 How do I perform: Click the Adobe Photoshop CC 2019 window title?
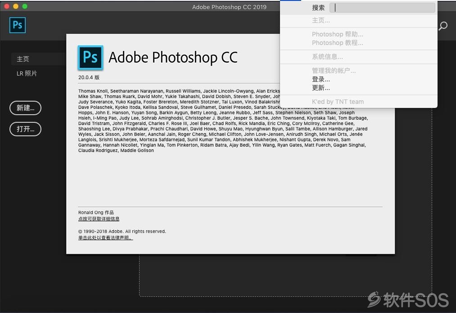click(x=229, y=7)
